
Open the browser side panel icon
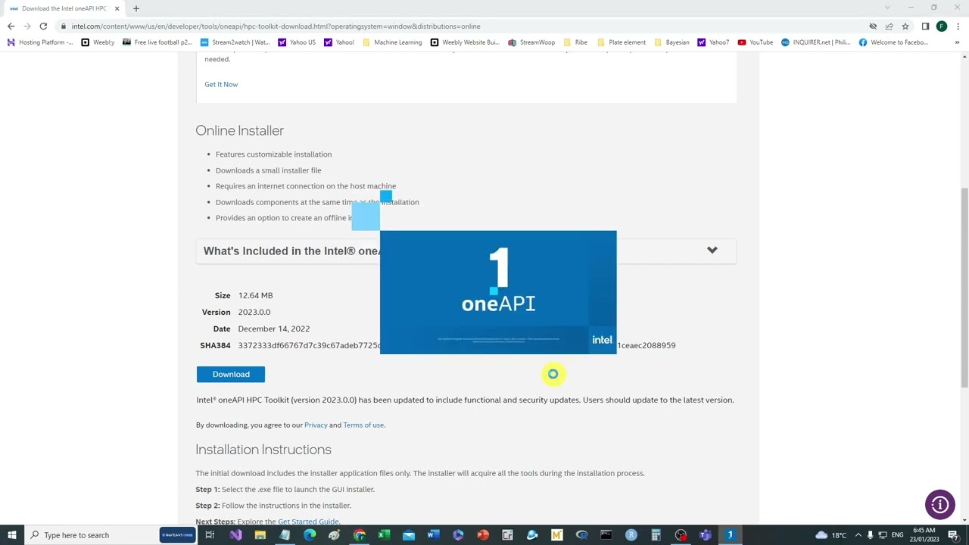(925, 26)
